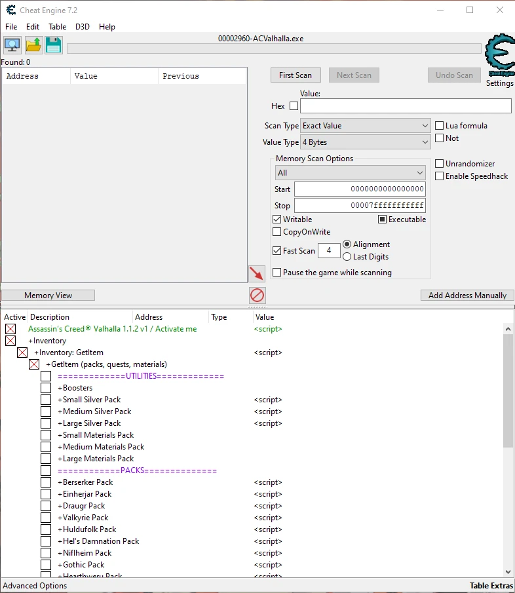The image size is (515, 593).
Task: Activate the Small Silver Pack checkbox
Action: click(x=46, y=400)
